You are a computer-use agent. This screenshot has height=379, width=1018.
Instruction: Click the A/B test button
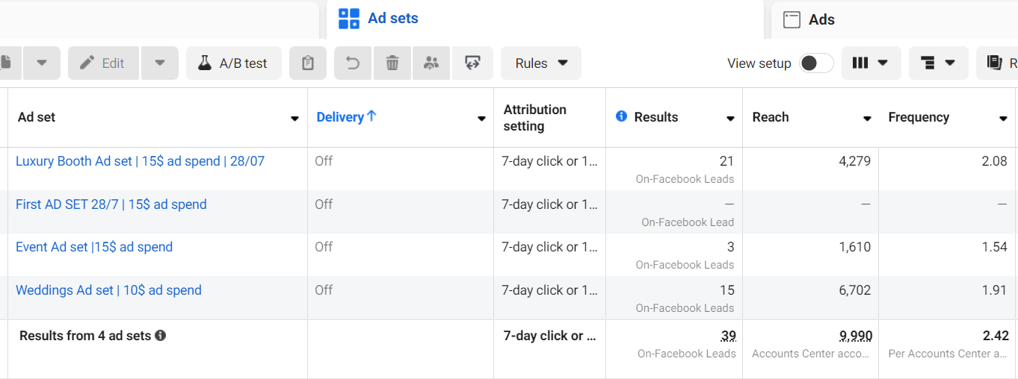point(233,63)
